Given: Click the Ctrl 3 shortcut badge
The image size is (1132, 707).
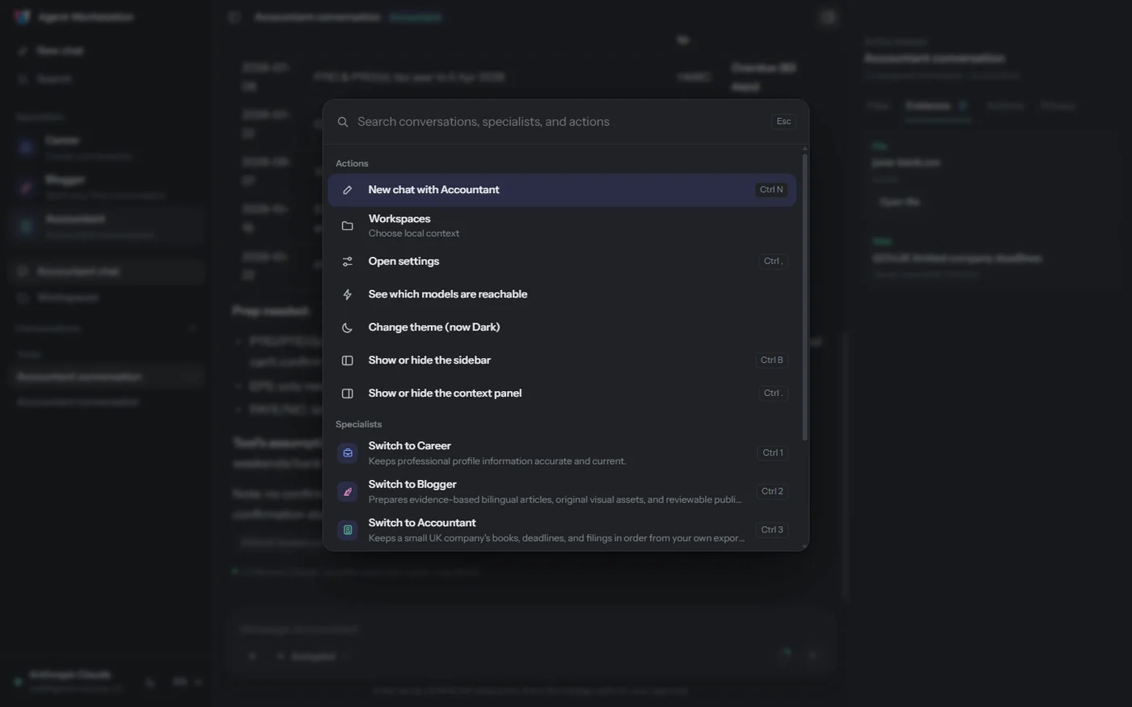Looking at the screenshot, I should coord(772,530).
